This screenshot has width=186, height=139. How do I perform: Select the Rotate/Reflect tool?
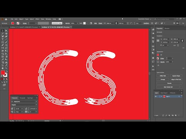coord(3,48)
